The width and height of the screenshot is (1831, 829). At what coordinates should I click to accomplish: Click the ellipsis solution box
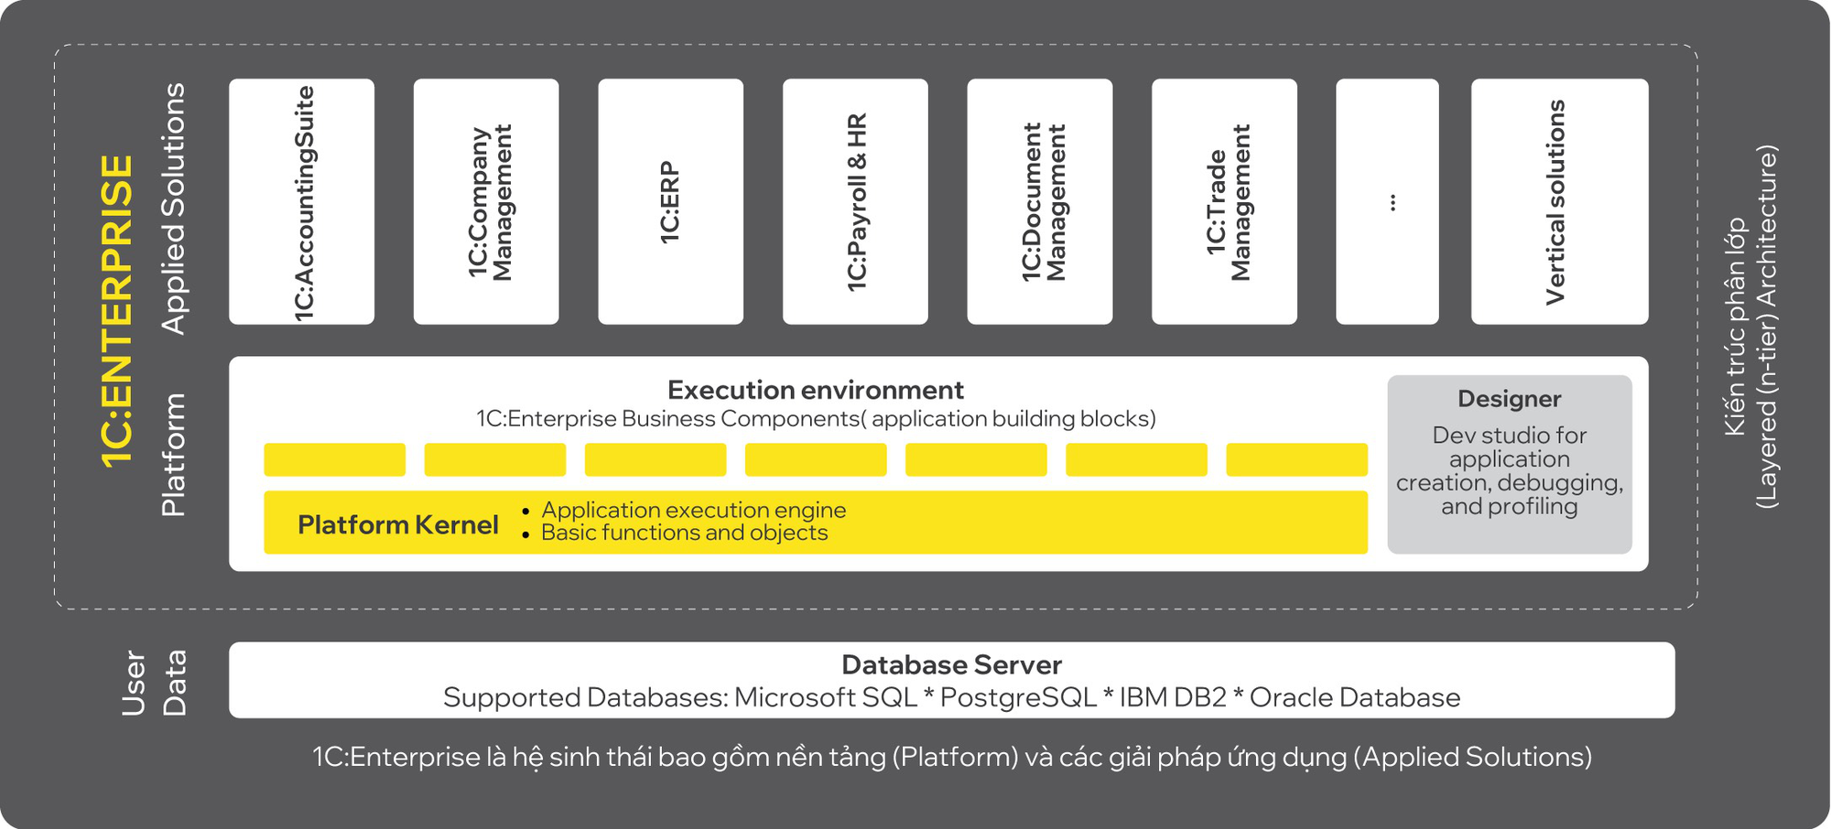(1387, 201)
